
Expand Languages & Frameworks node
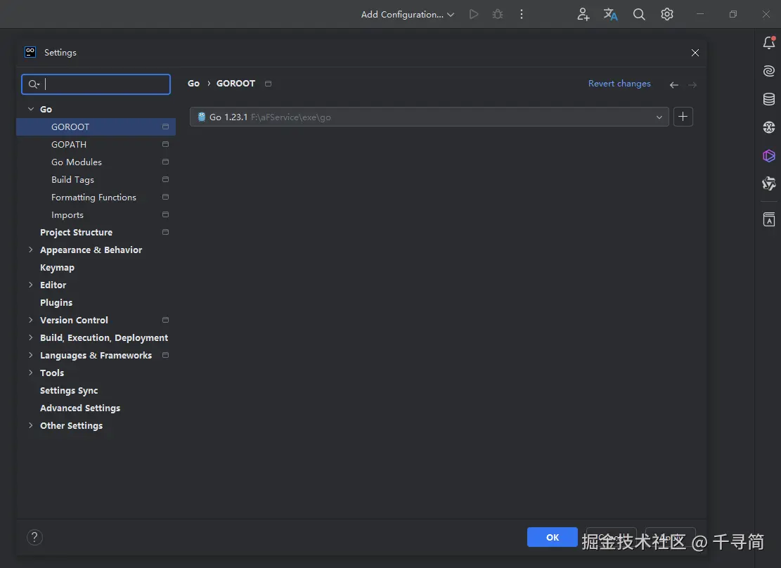pos(31,355)
